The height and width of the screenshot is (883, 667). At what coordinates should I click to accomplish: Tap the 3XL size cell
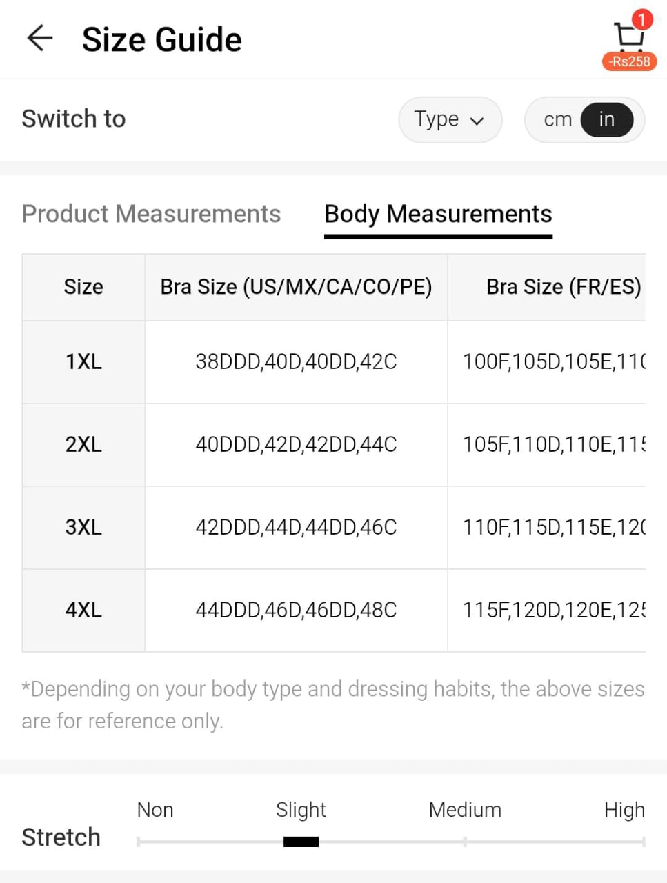tap(83, 527)
